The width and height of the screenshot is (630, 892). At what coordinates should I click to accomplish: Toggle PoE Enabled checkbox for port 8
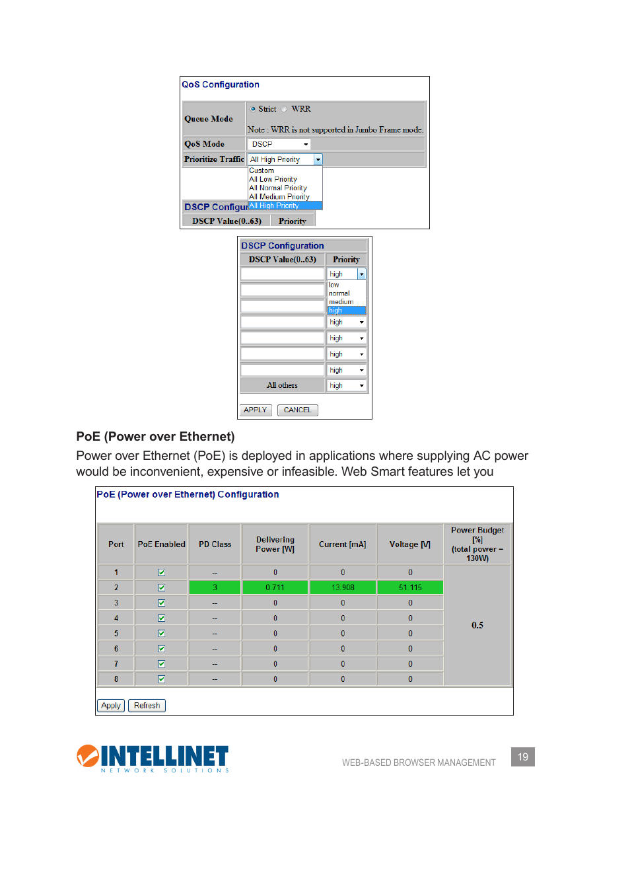pos(161,679)
